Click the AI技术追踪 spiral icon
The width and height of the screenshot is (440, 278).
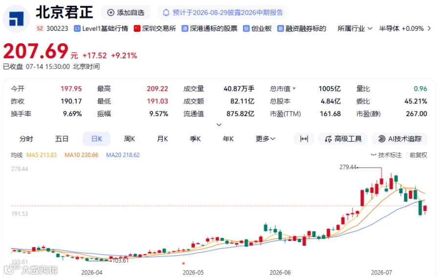click(x=382, y=139)
